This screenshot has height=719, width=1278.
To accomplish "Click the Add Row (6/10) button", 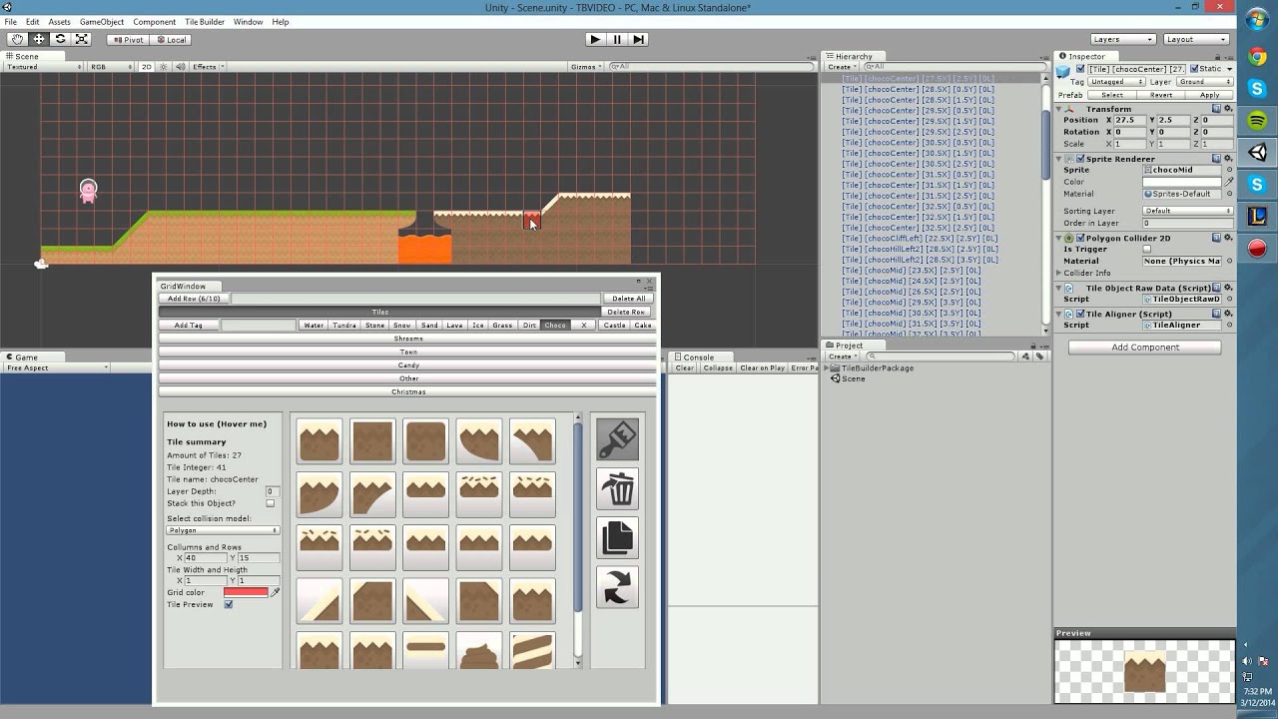I will click(194, 299).
